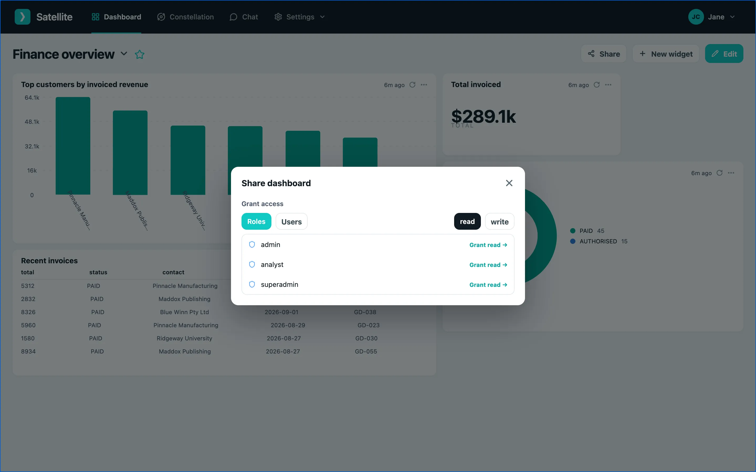Click the Ridgeway Univ... revenue bar

pos(188,160)
